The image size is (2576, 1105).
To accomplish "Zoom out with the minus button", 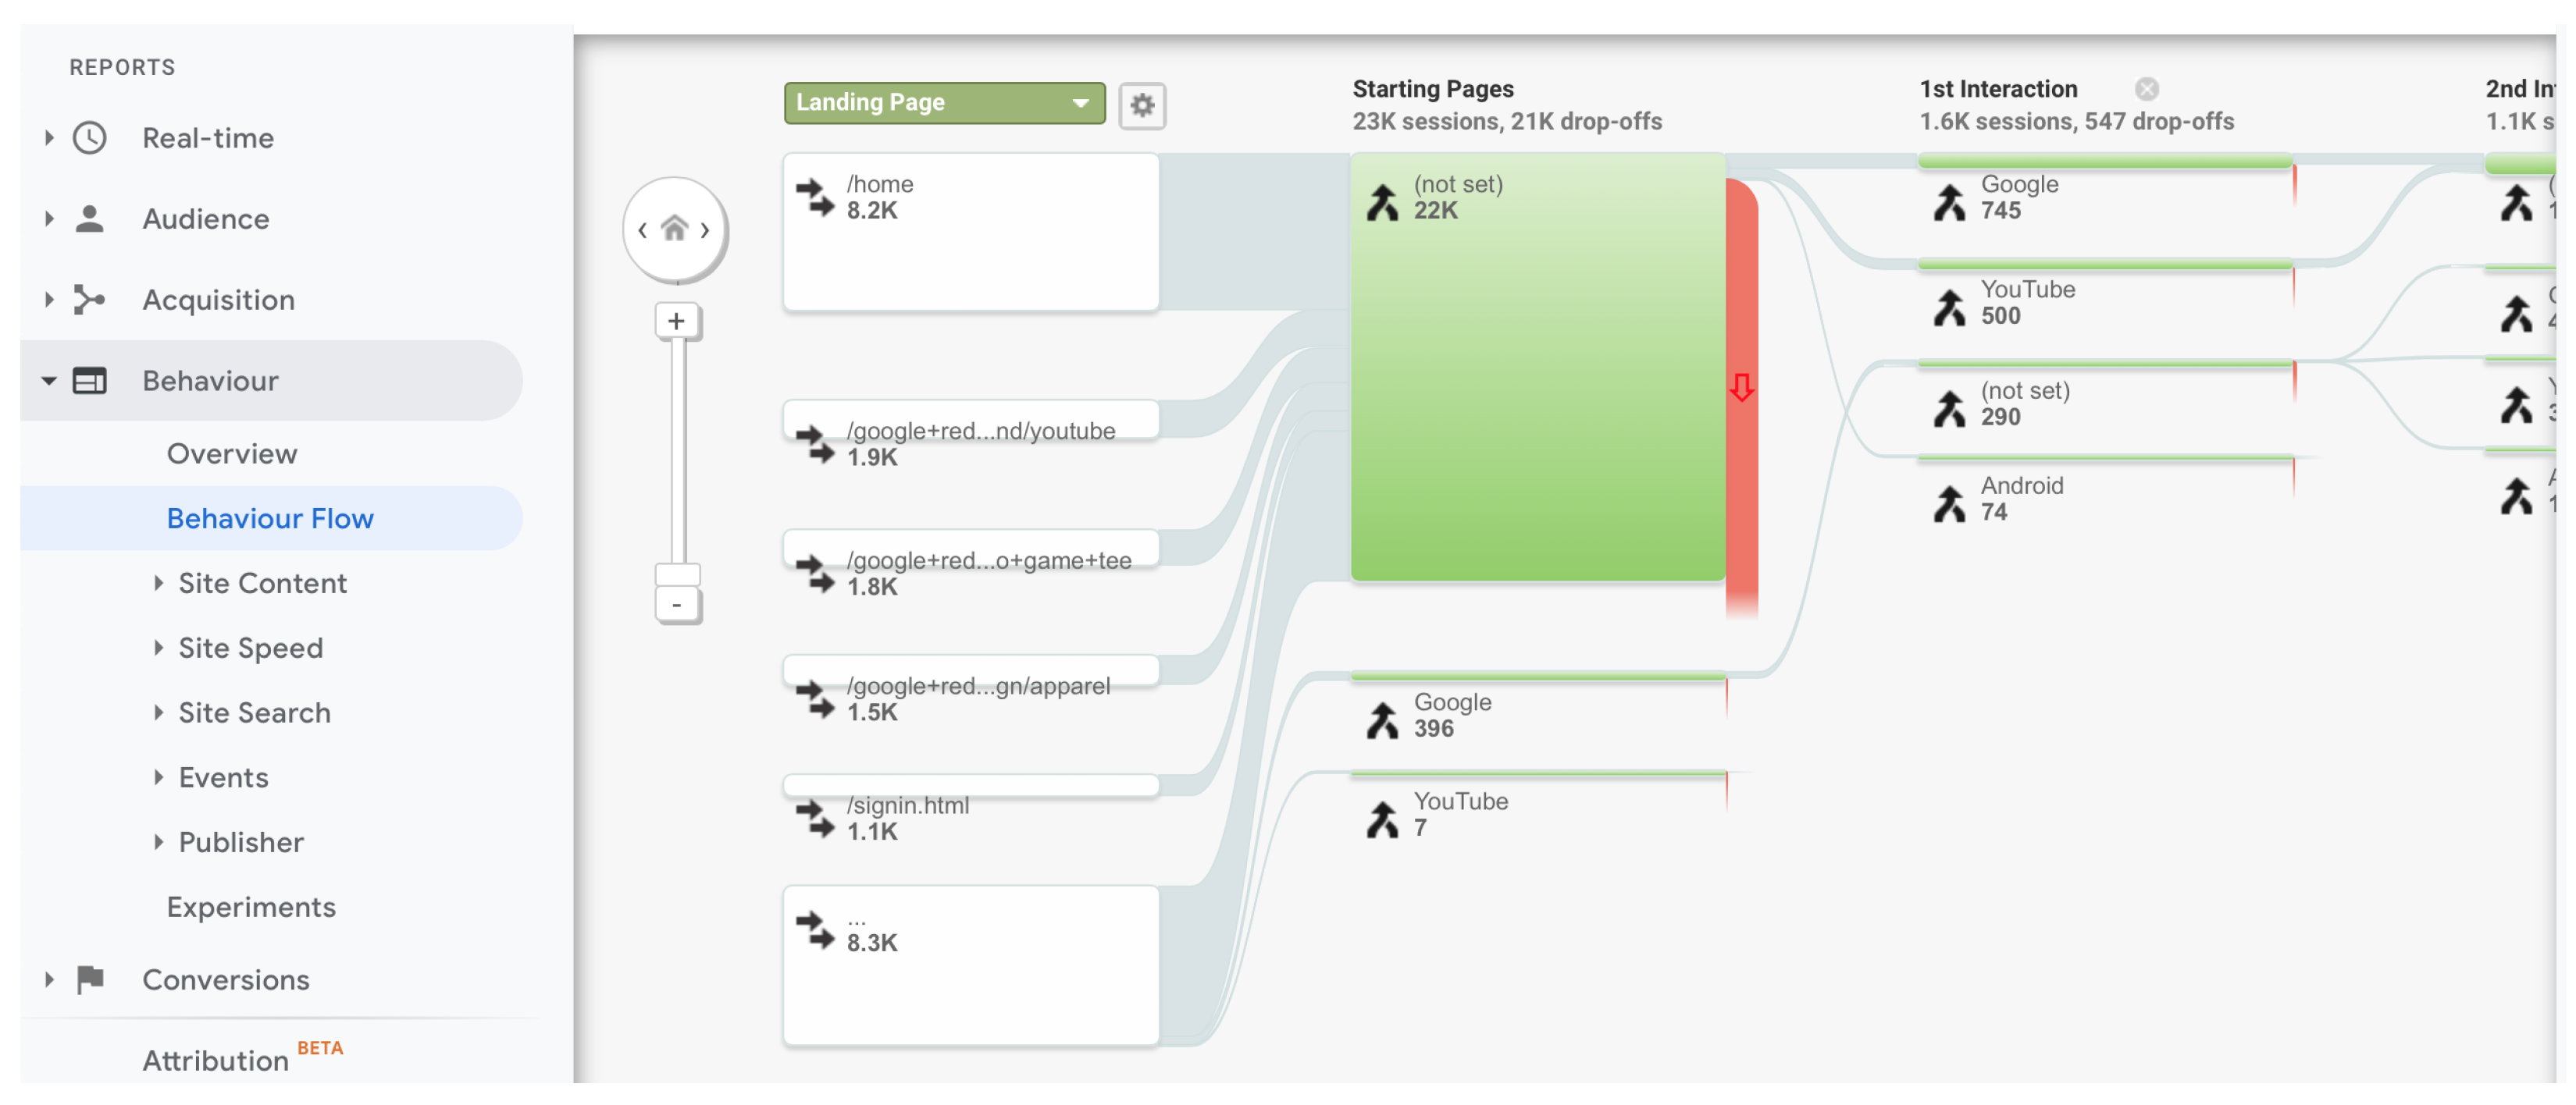I will point(677,605).
